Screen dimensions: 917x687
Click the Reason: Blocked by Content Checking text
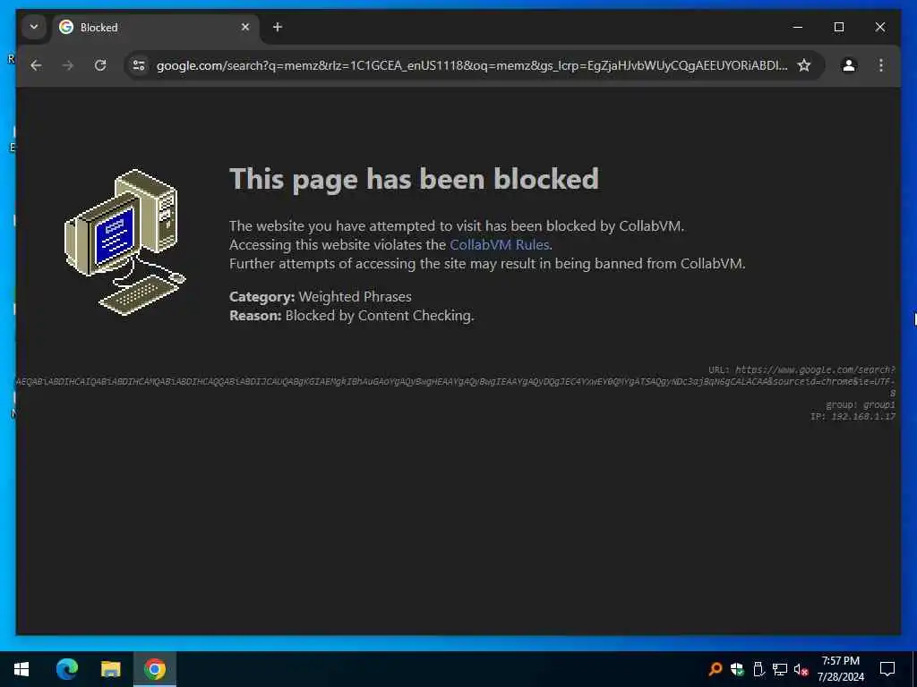(351, 316)
